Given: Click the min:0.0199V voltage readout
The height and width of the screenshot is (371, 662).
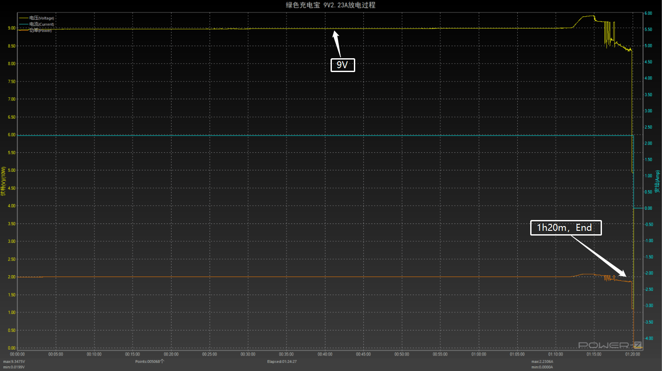Looking at the screenshot, I should 14,367.
